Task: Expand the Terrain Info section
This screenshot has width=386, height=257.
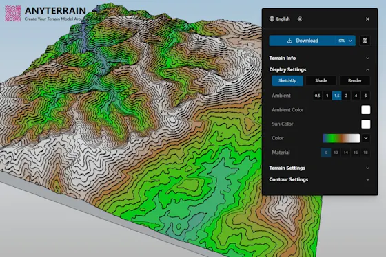Action: (x=319, y=58)
